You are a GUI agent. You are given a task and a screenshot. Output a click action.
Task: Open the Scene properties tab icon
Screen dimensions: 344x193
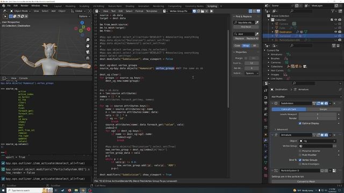click(x=266, y=114)
